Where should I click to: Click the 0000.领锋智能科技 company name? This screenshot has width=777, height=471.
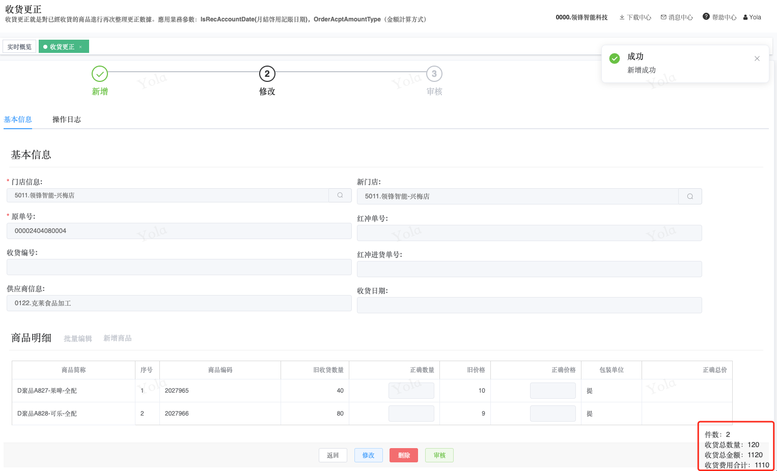pos(581,17)
